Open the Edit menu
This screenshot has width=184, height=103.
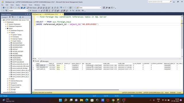[x=7, y=5]
